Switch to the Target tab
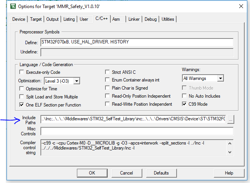Screen dimensions: 250x183 [36, 19]
